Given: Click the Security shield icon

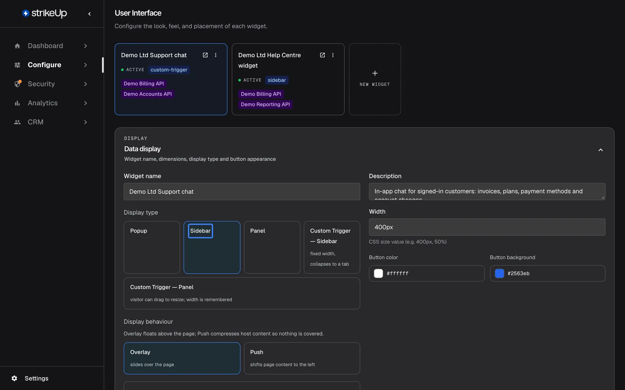Looking at the screenshot, I should click(x=17, y=84).
